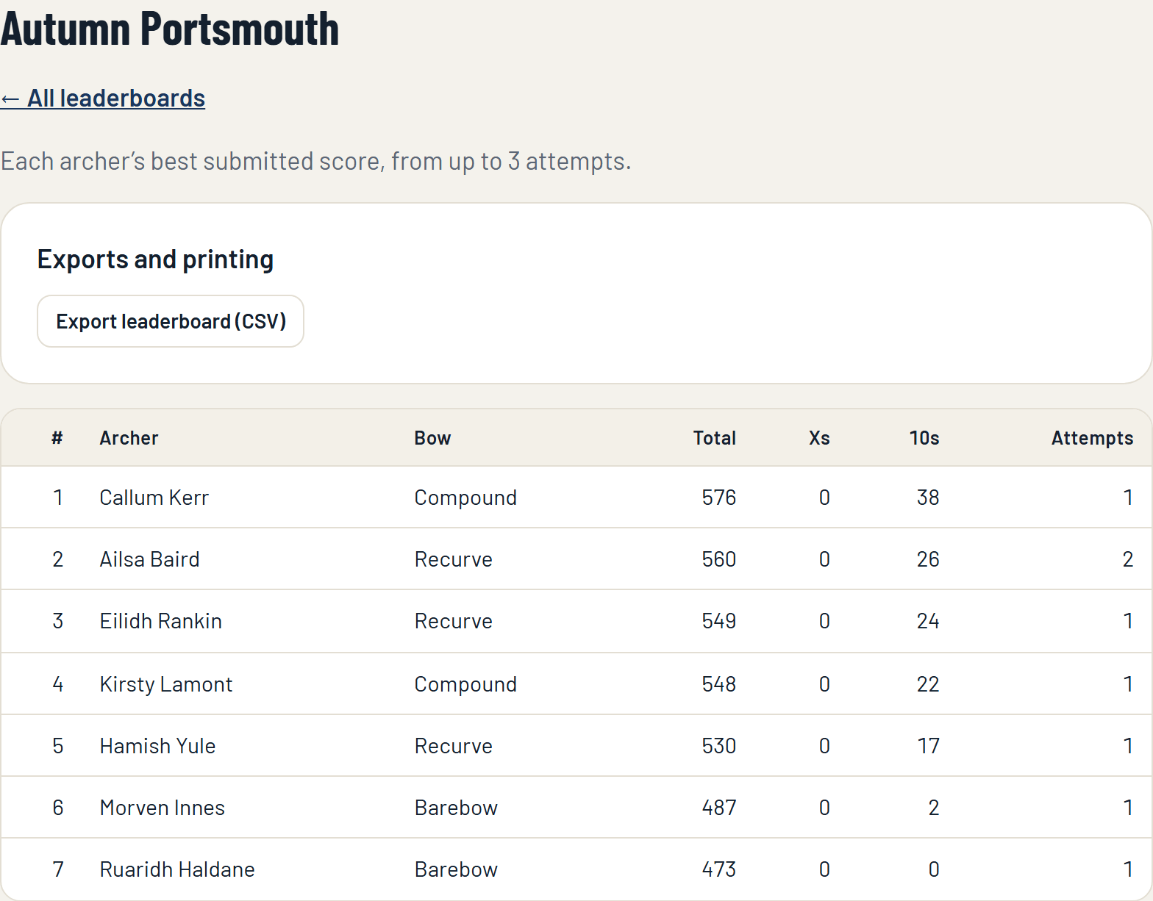Click Barebow cell for Morven Innes
Image resolution: width=1153 pixels, height=901 pixels.
click(x=456, y=808)
